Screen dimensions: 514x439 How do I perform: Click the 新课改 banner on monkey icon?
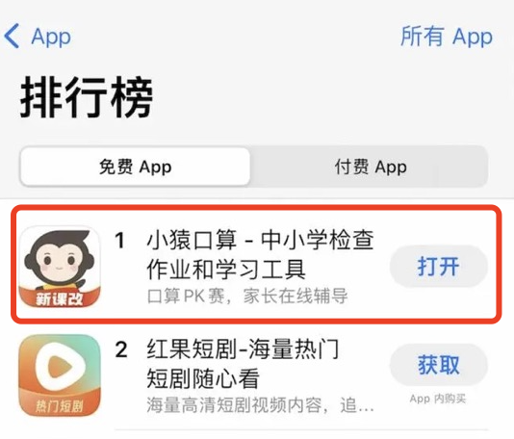60,298
